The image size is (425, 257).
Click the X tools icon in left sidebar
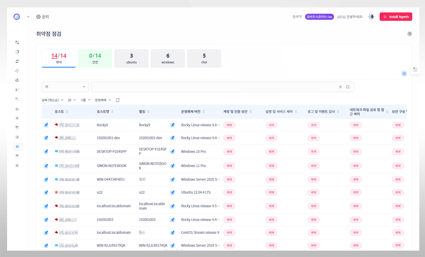pyautogui.click(x=17, y=165)
